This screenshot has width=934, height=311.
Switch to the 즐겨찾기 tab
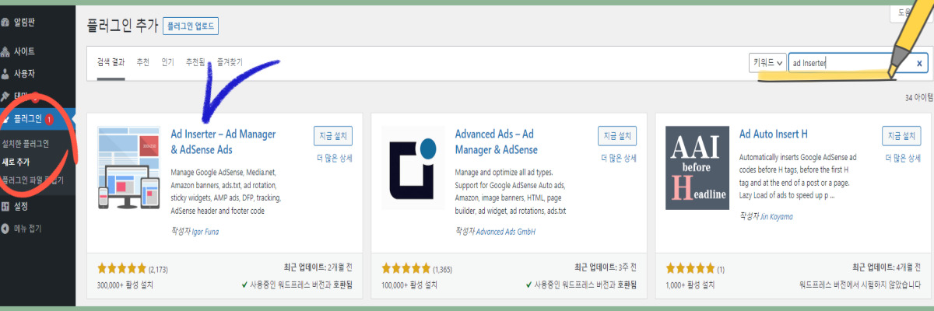pyautogui.click(x=230, y=61)
